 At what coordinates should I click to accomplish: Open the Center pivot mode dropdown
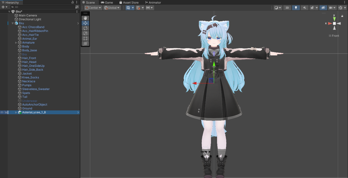click(x=93, y=8)
